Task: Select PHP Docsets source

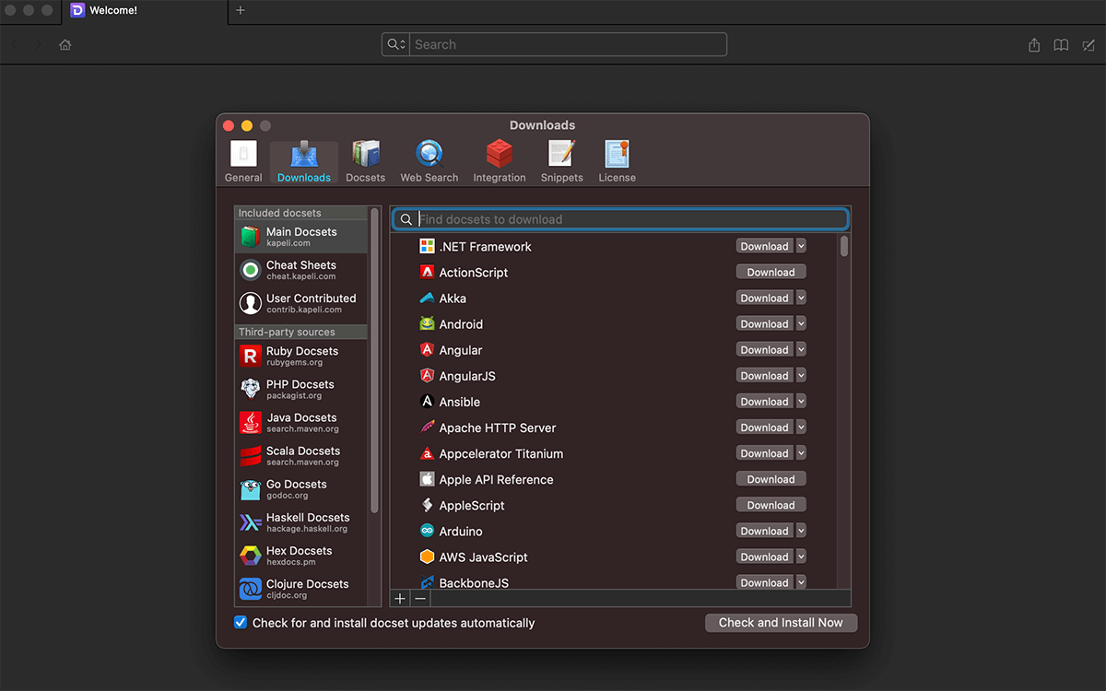Action: [301, 389]
